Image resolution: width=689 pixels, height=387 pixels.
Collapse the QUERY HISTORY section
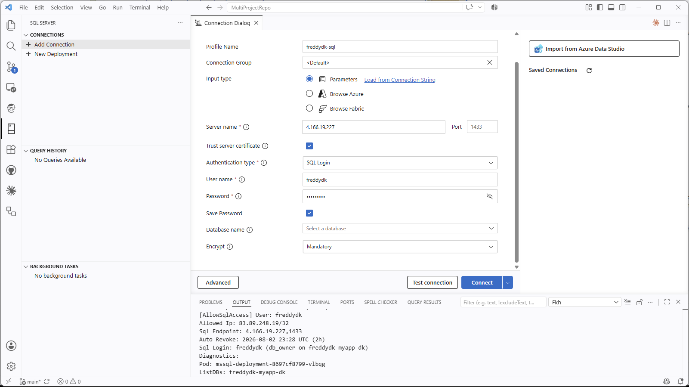(x=48, y=151)
